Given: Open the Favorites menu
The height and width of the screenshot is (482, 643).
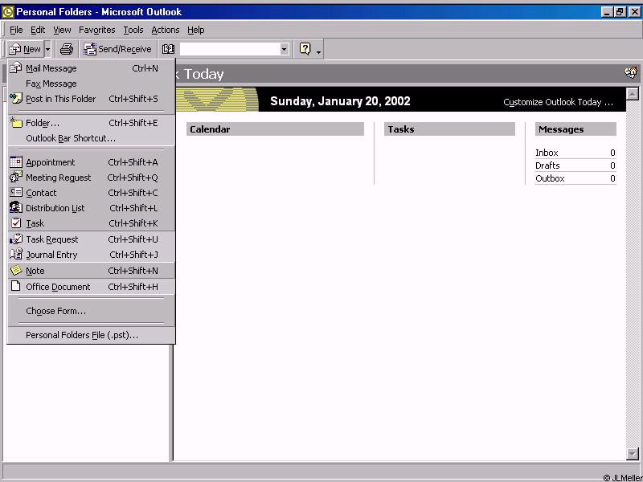Looking at the screenshot, I should click(x=96, y=30).
